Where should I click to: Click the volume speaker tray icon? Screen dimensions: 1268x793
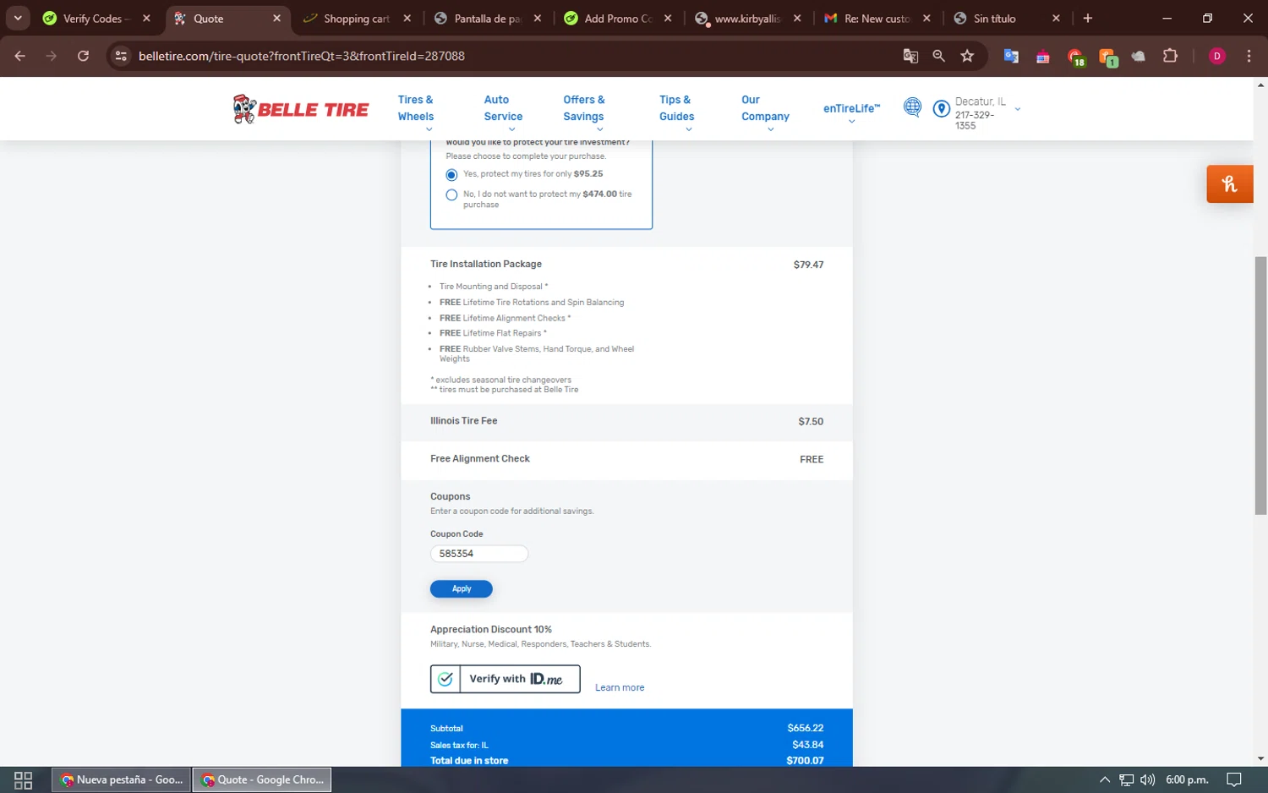pos(1147,779)
